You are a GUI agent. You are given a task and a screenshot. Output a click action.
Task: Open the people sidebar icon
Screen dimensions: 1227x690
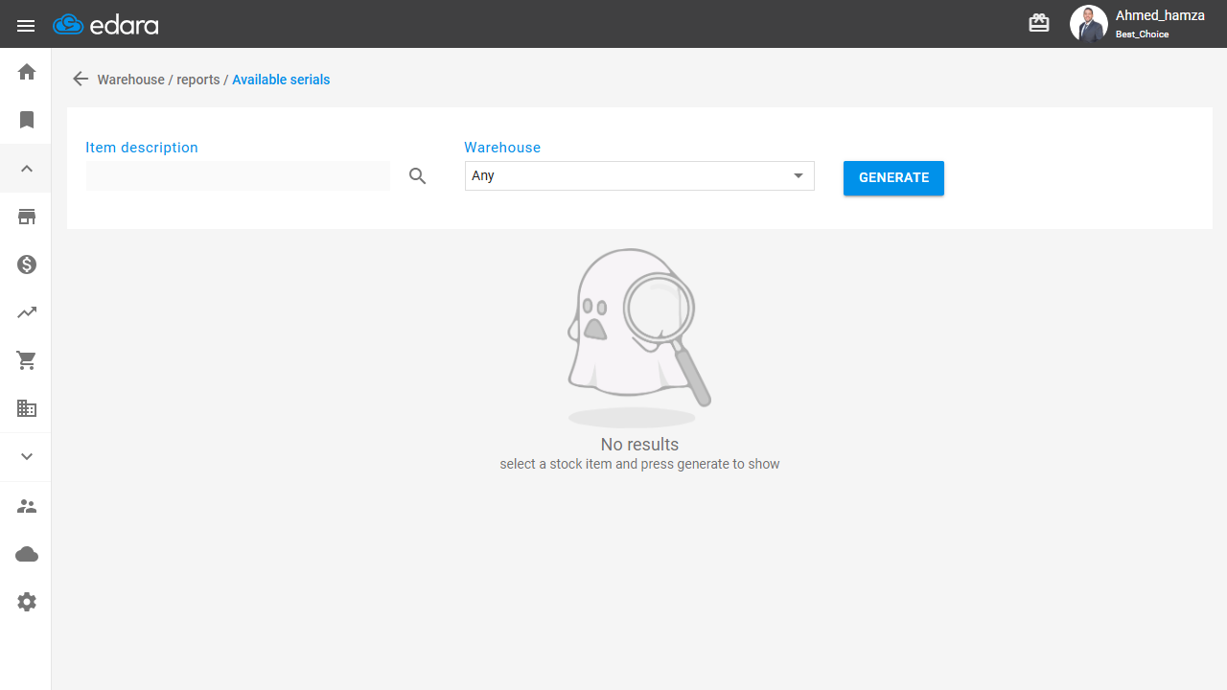tap(27, 506)
